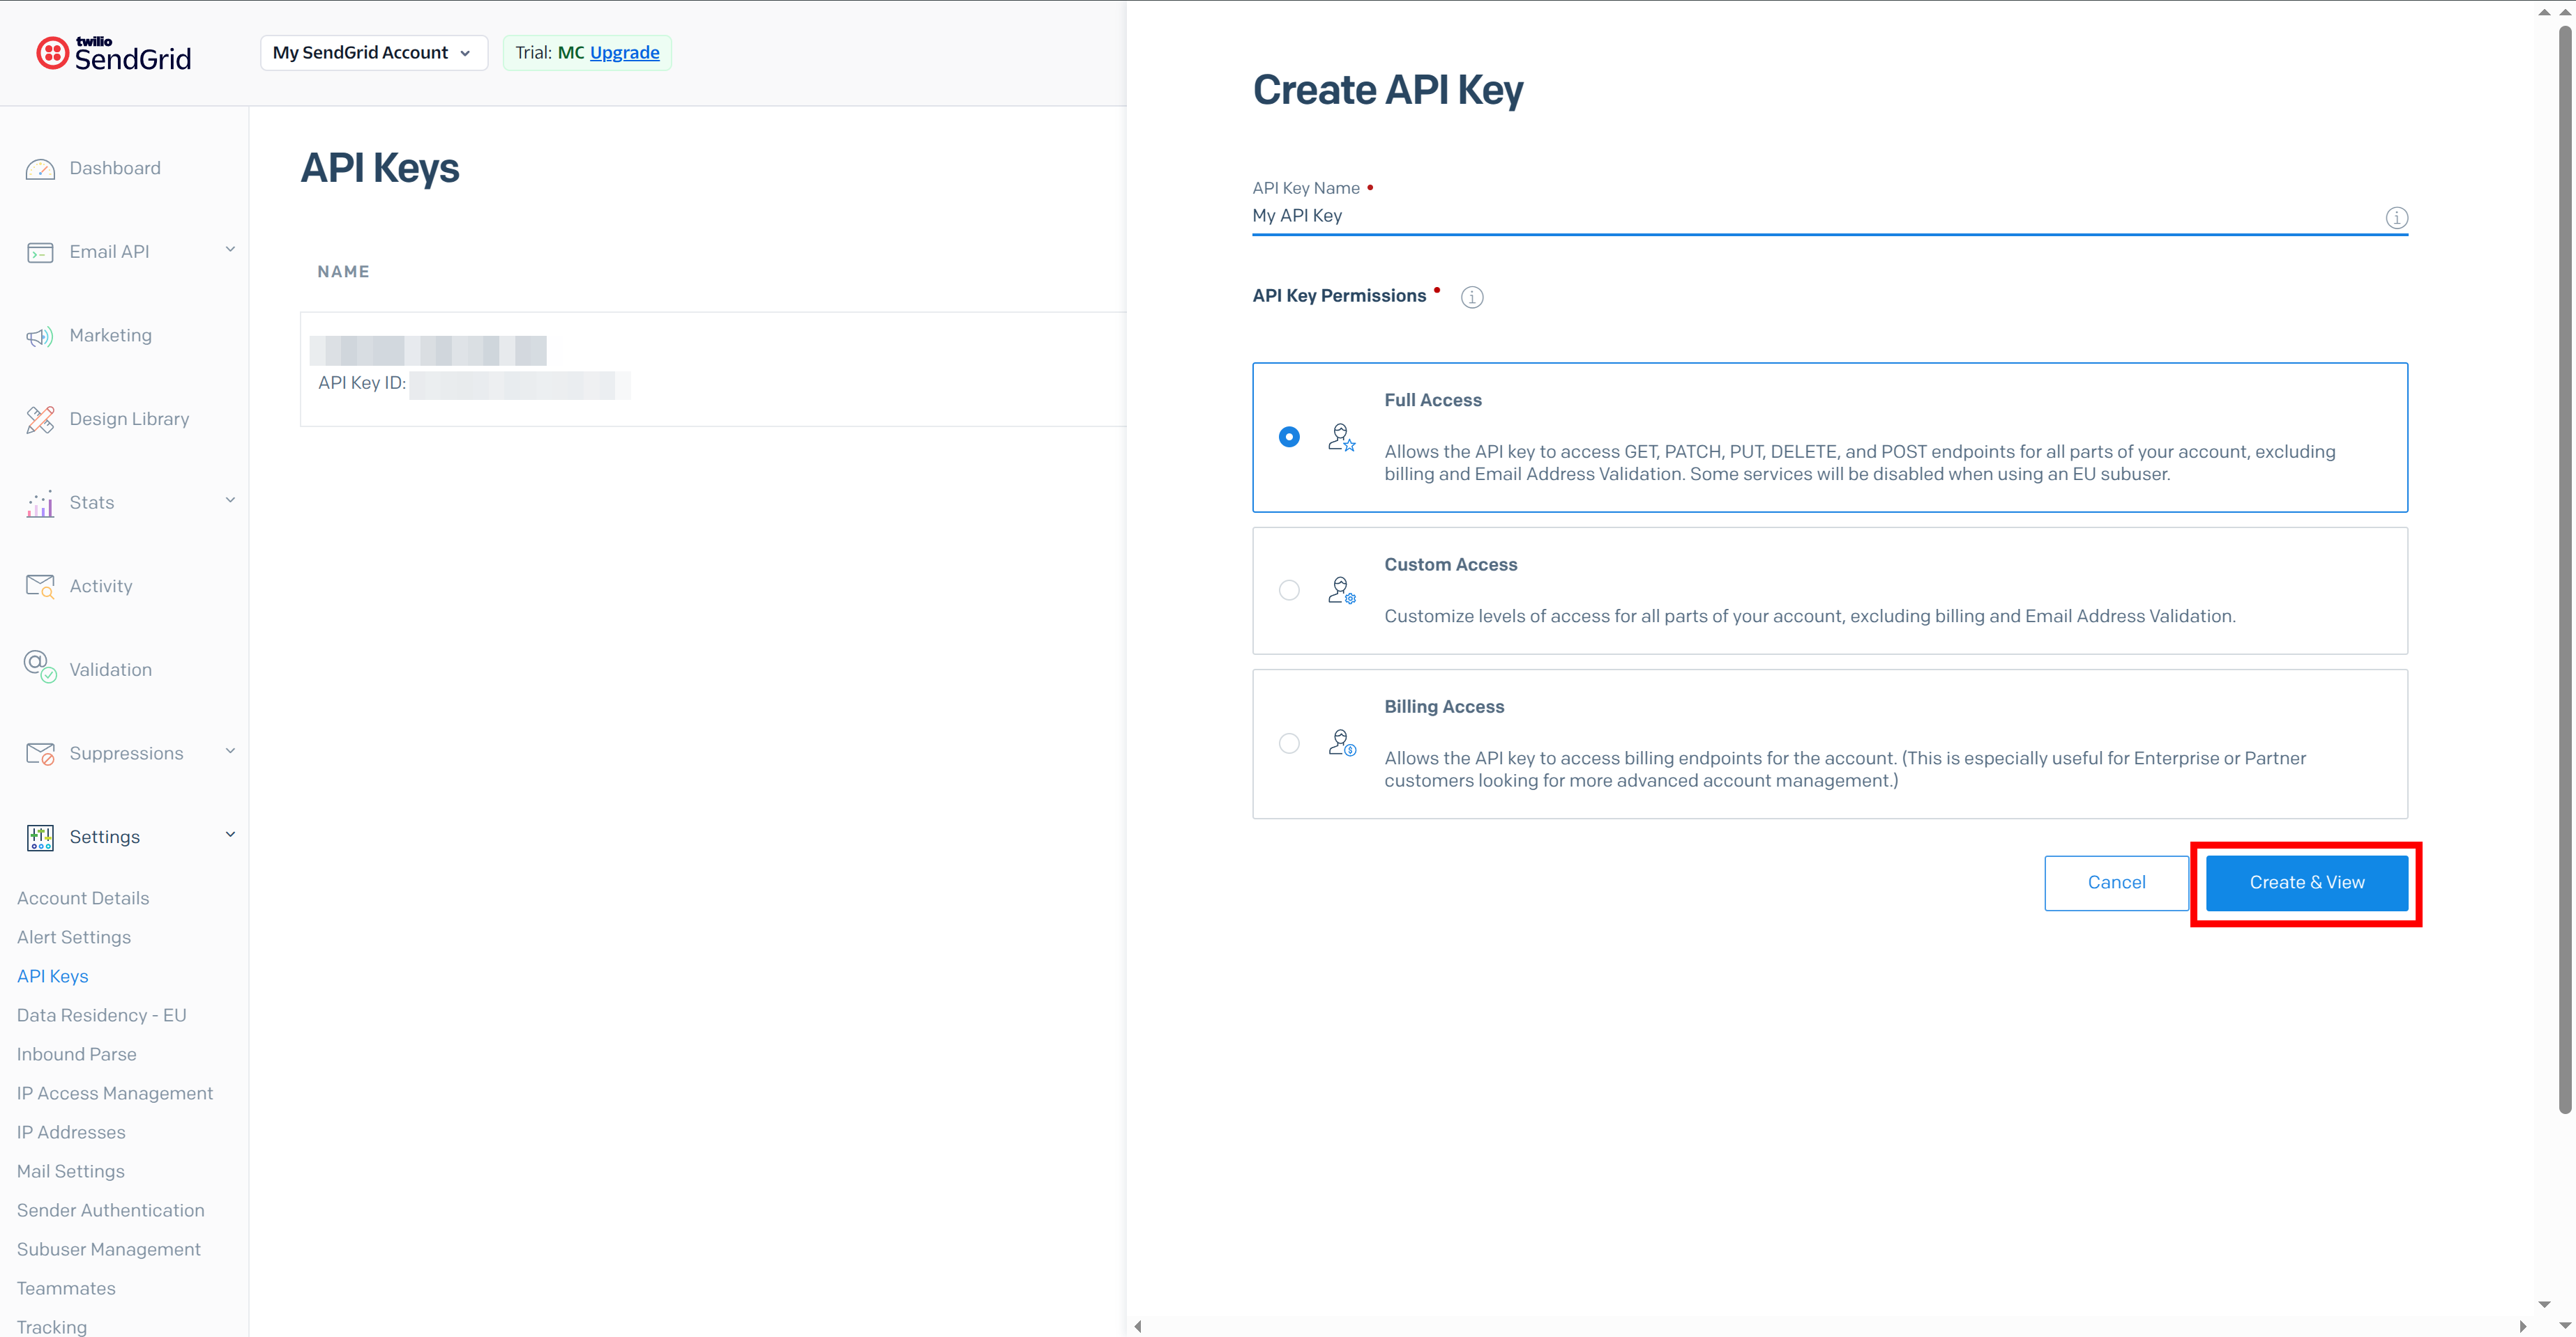Select the Full Access radio button
The image size is (2576, 1337).
point(1289,437)
